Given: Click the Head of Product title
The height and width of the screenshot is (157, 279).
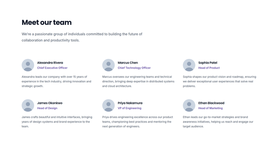Looking at the screenshot, I should point(209,68).
